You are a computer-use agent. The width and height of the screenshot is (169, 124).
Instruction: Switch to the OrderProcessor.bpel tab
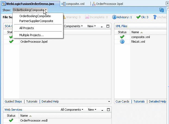click(x=109, y=4)
